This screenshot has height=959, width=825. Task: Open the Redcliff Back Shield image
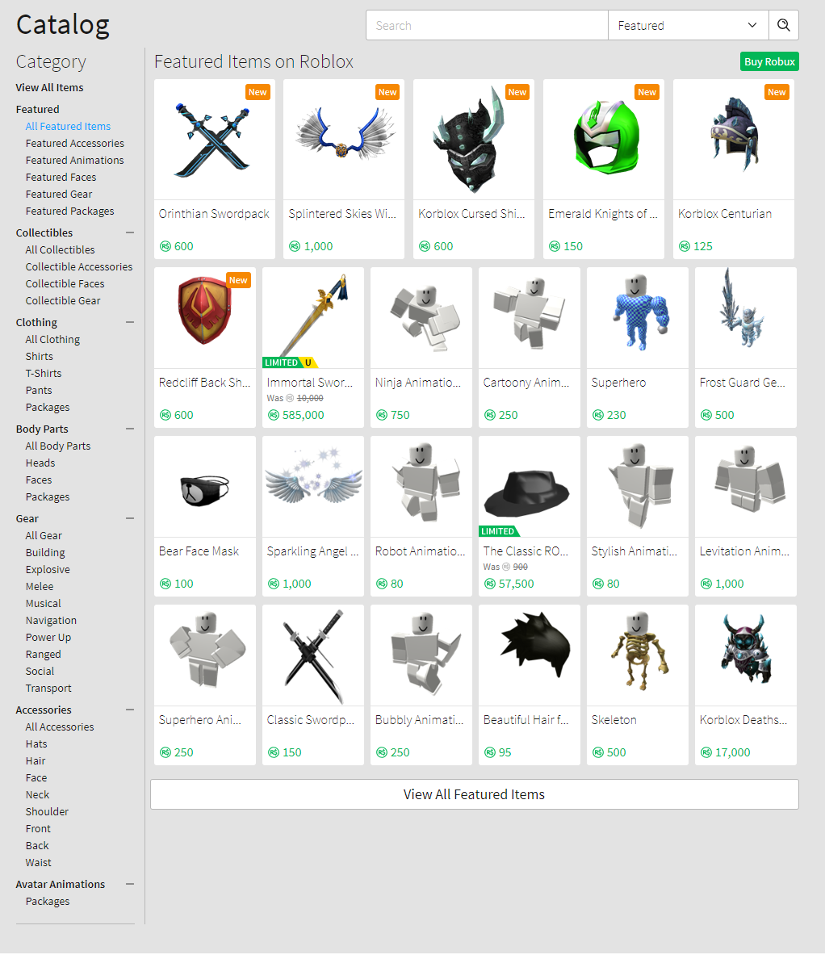[x=205, y=318]
